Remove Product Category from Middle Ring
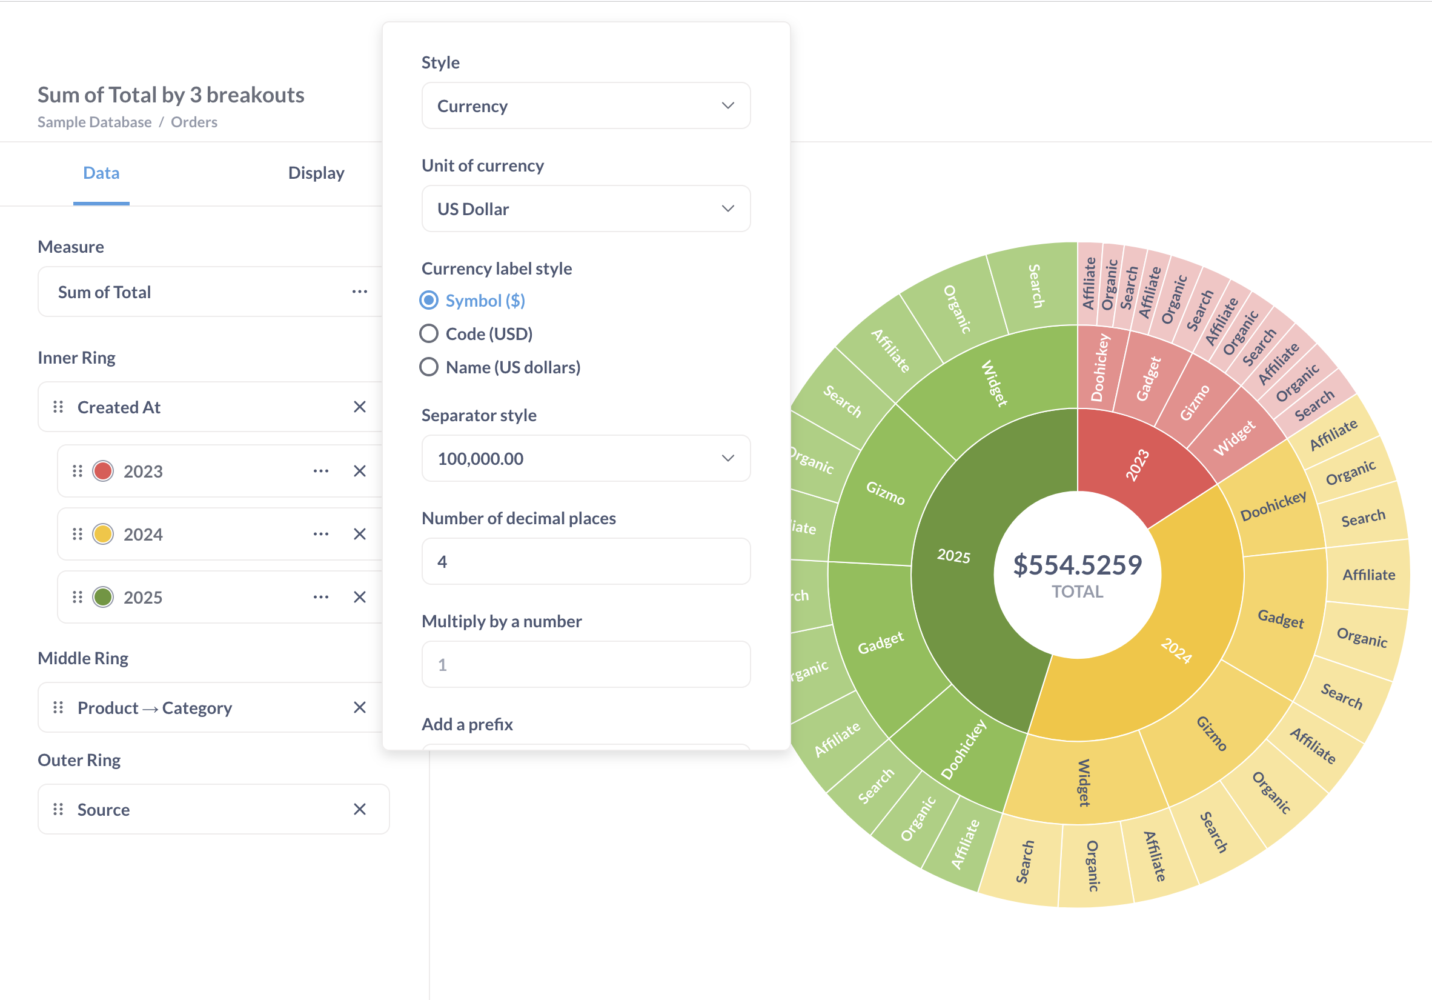1432x1000 pixels. (x=359, y=707)
